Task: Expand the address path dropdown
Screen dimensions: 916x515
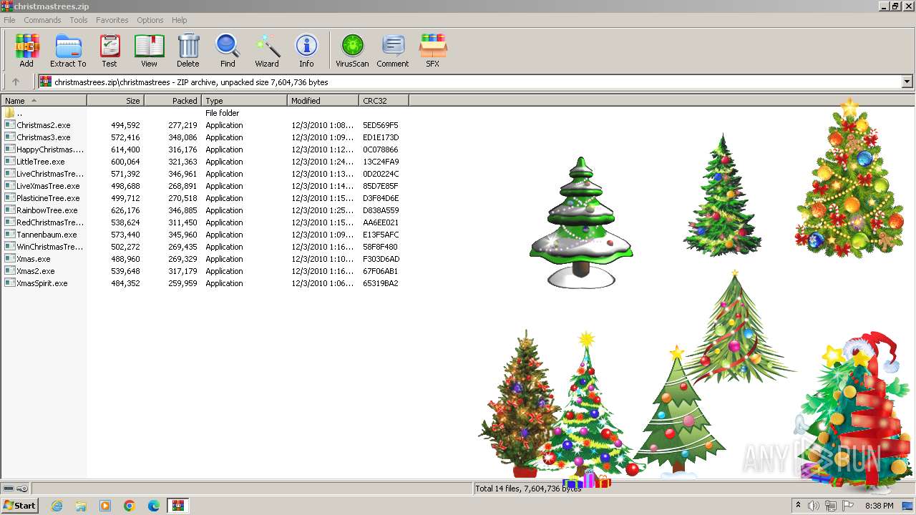Action: pos(907,82)
